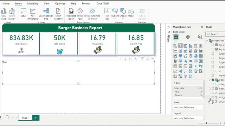Screen dimensions: 225x126
Task: Open the View tab
Action: click(47, 3)
